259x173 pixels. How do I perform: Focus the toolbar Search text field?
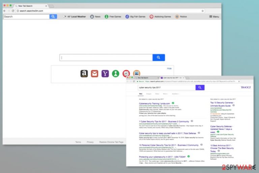click(x=26, y=17)
